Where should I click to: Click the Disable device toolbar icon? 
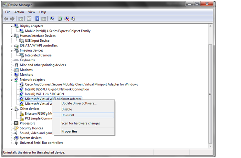pos(73,19)
